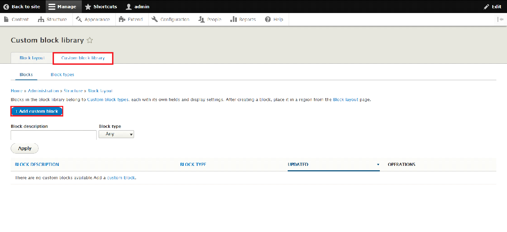Go to Administration in the breadcrumb
The width and height of the screenshot is (507, 232).
(43, 91)
